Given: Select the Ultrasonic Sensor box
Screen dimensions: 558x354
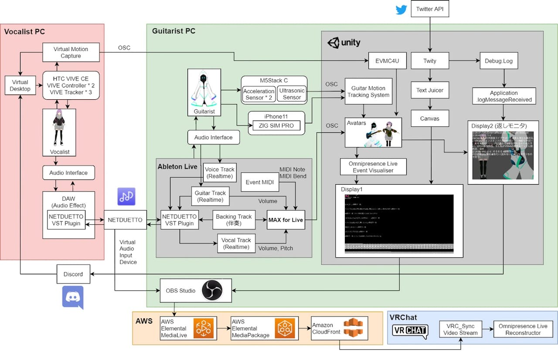Looking at the screenshot, I should tap(292, 94).
